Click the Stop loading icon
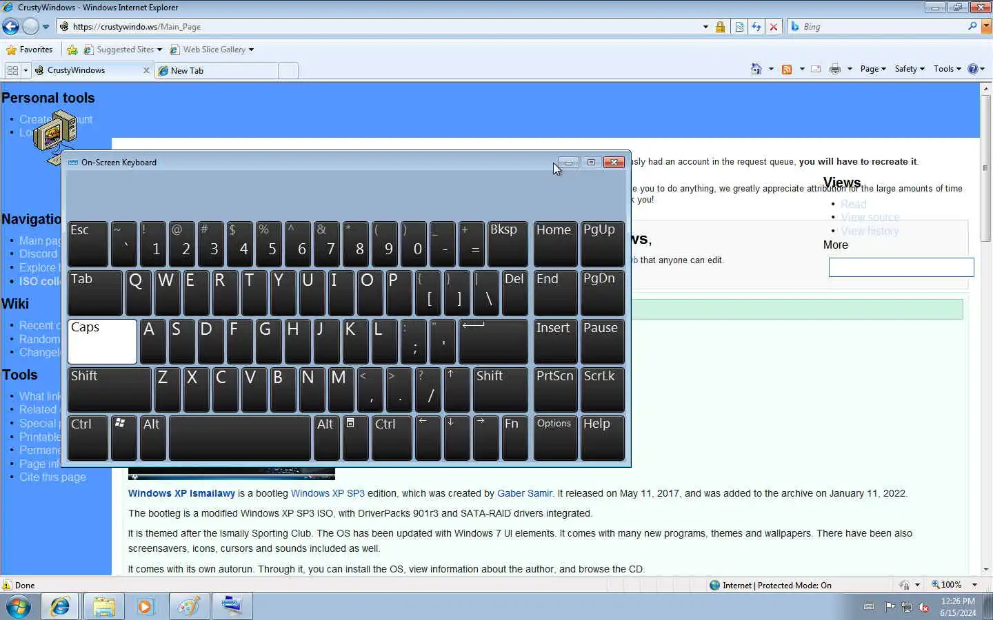 tap(774, 27)
